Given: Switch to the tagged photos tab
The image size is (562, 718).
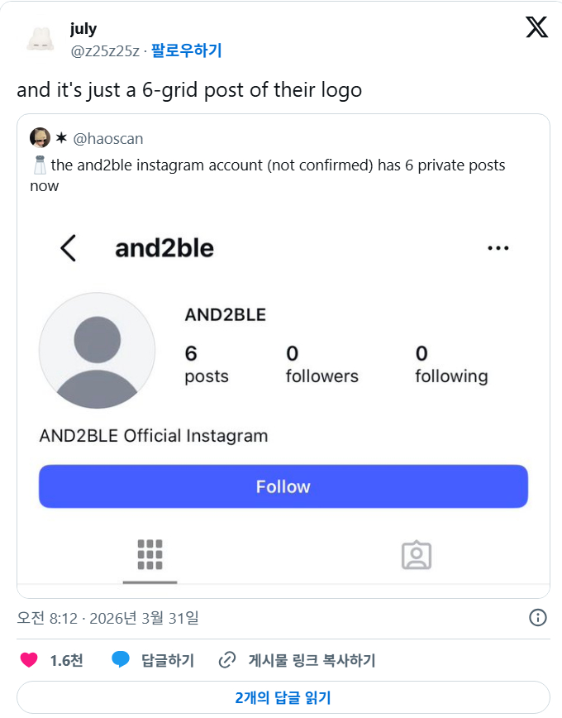Looking at the screenshot, I should (416, 555).
